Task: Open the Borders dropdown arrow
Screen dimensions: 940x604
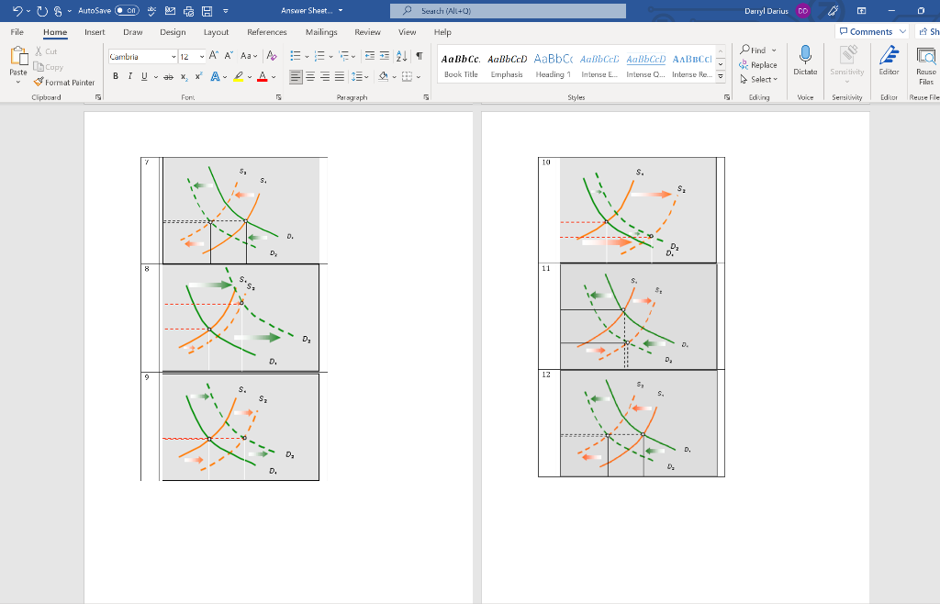Action: point(419,77)
